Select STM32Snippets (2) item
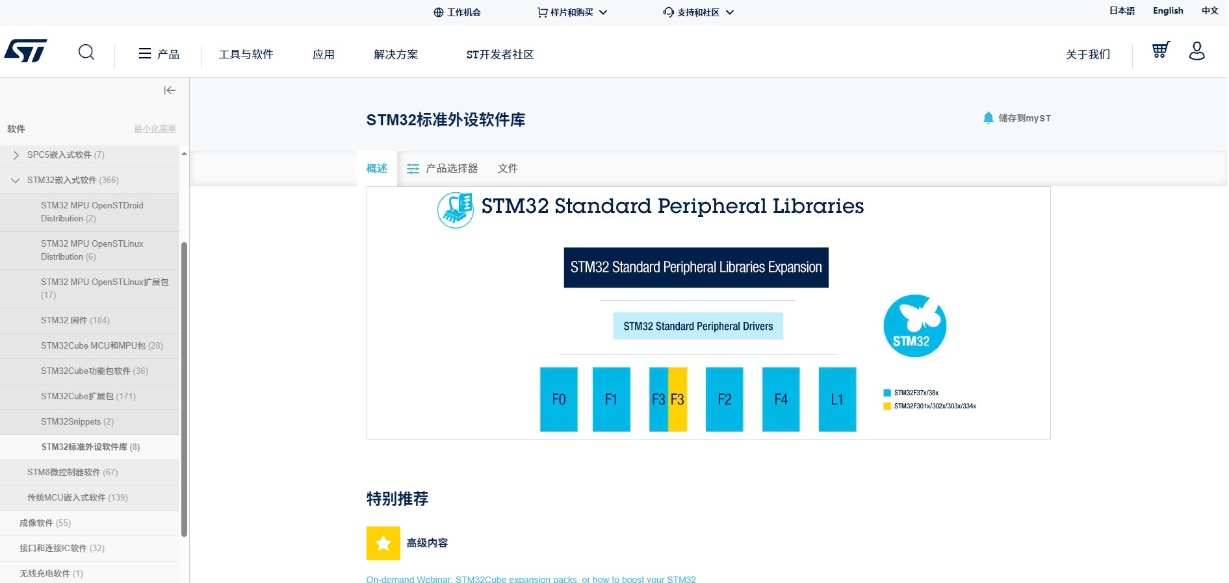1229x583 pixels. tap(90, 422)
